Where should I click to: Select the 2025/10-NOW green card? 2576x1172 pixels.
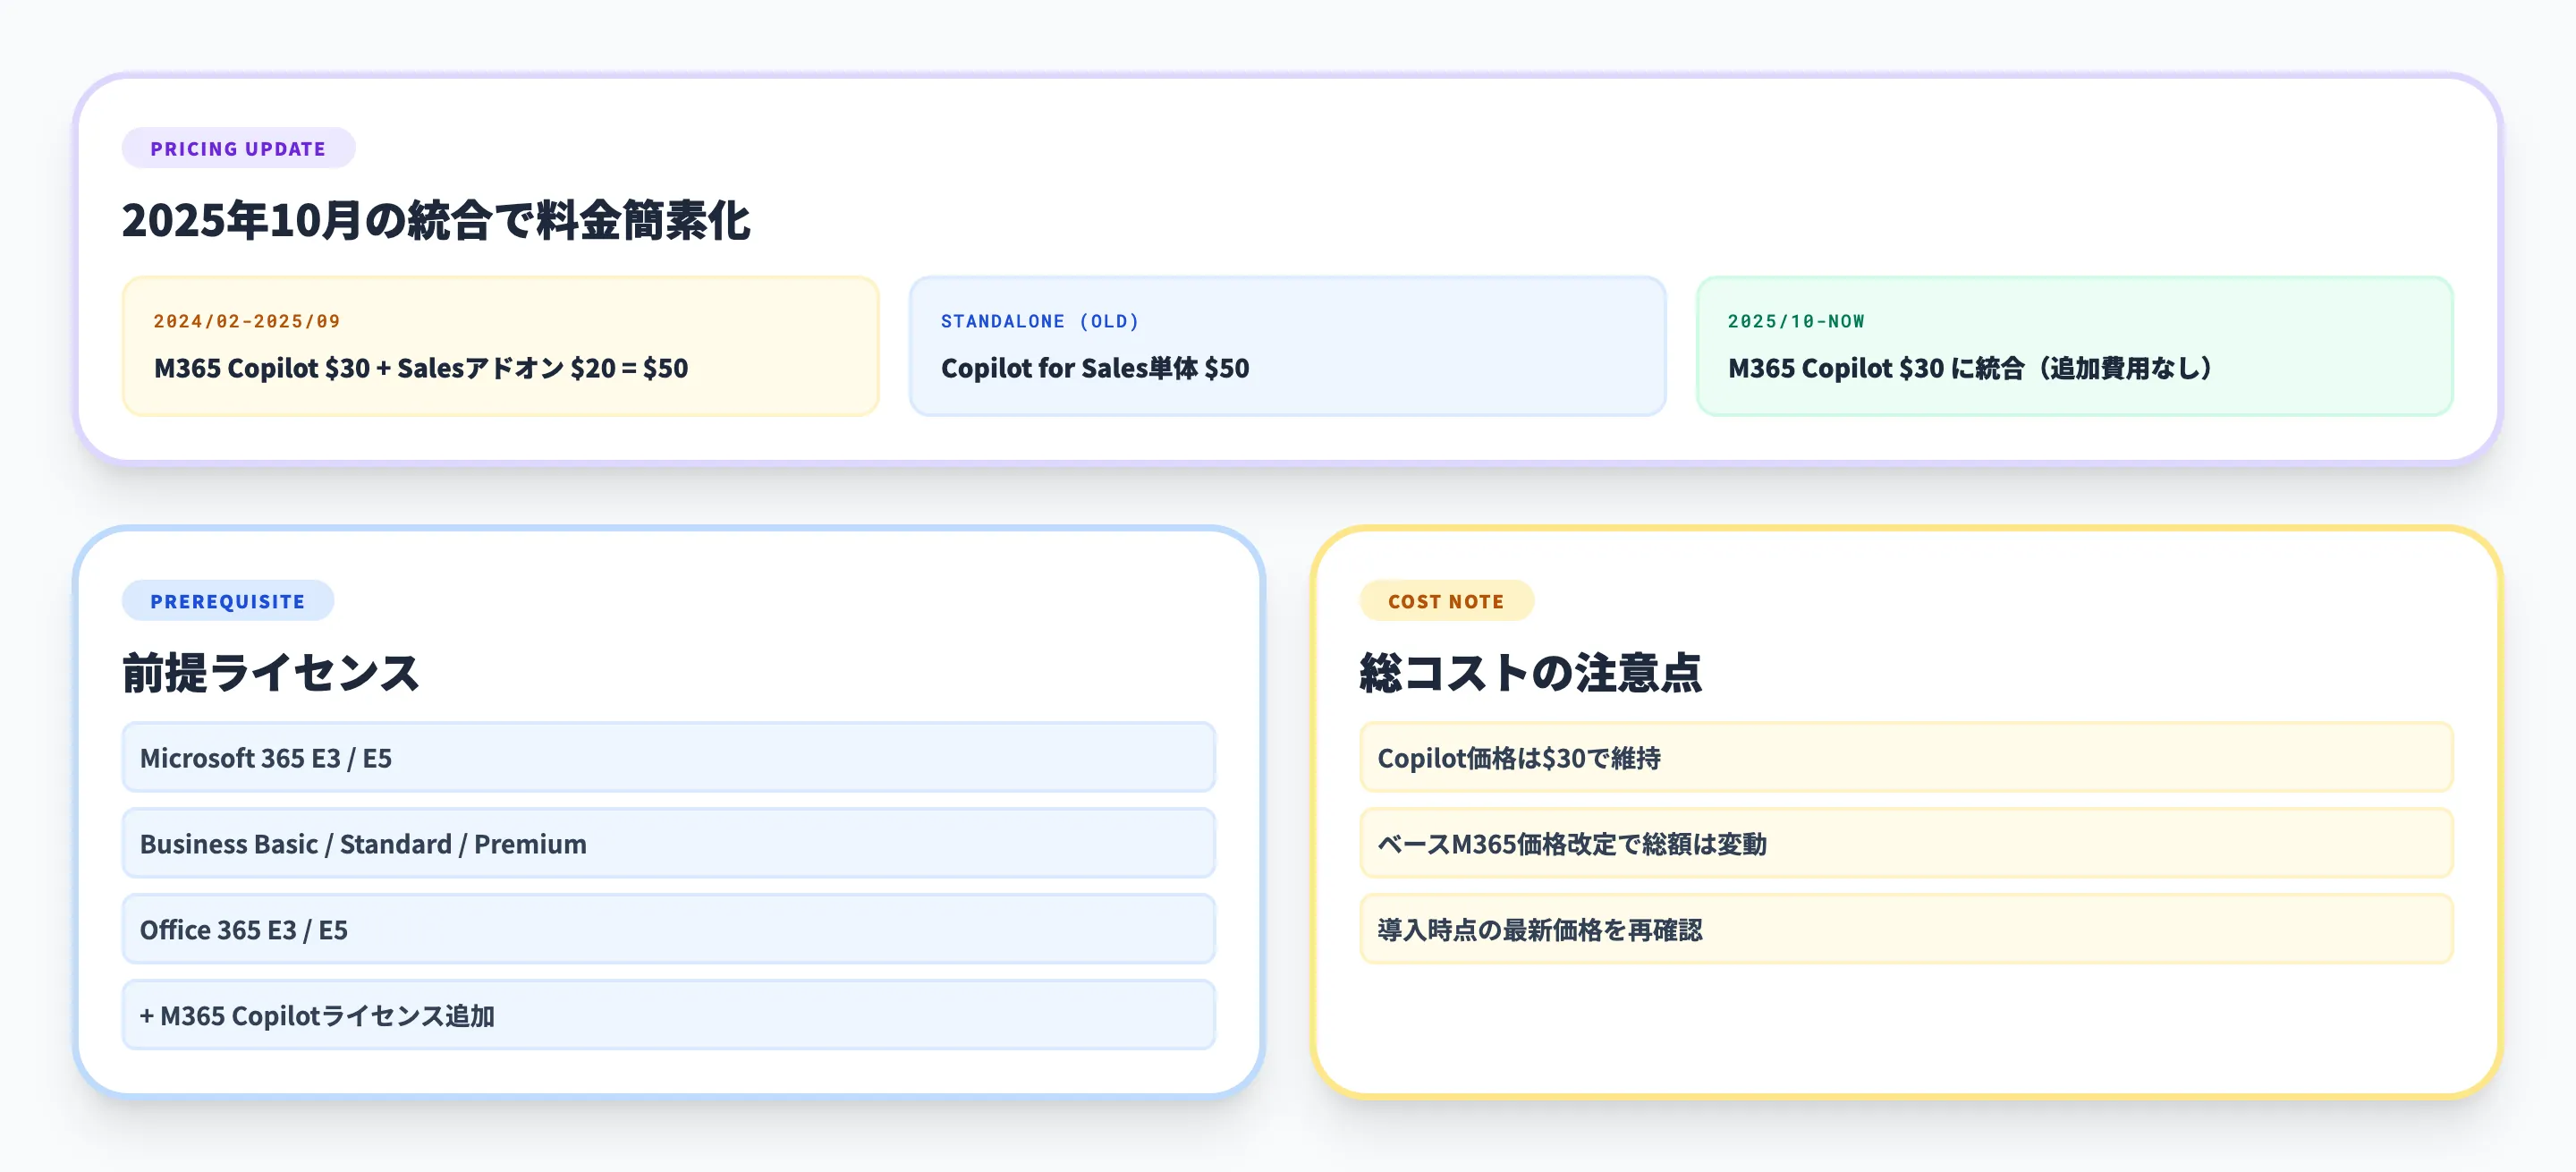[x=2075, y=345]
